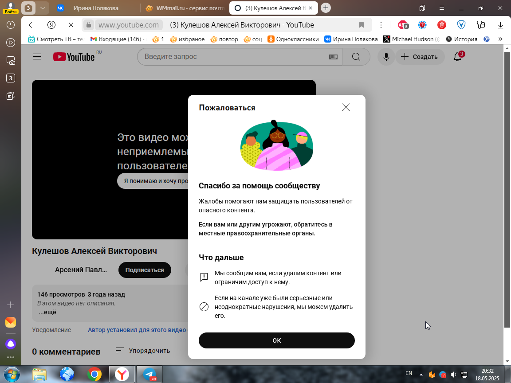Open sidebar tabs count icon
511x383 pixels.
tap(11, 78)
